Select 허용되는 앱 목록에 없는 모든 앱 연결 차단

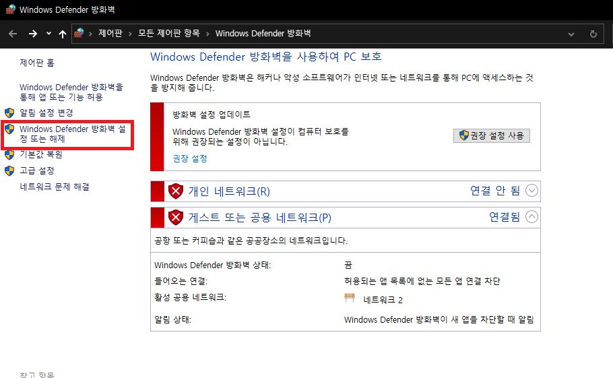(x=422, y=281)
